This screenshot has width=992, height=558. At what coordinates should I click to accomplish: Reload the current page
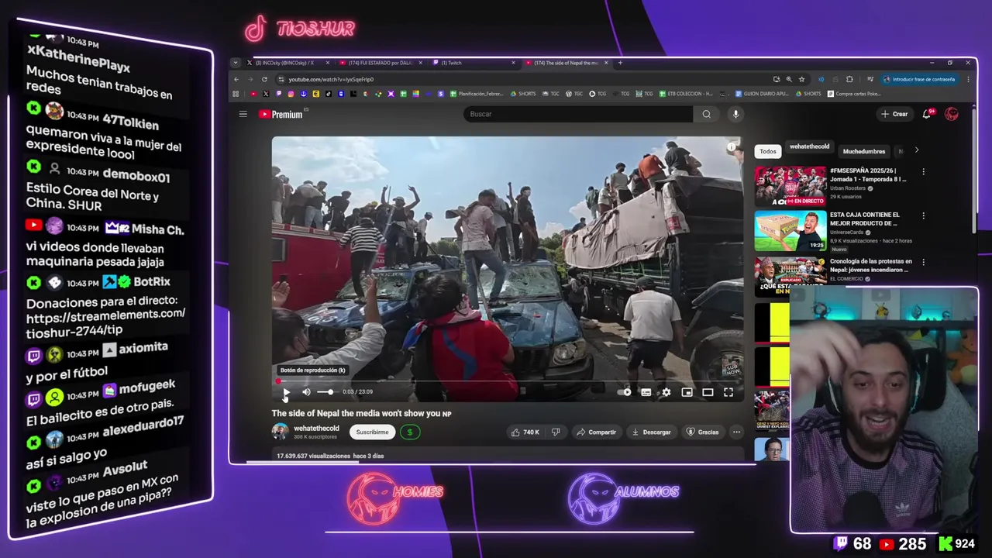(264, 79)
